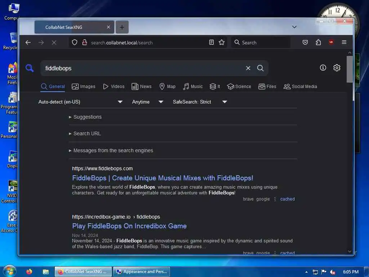The width and height of the screenshot is (369, 277).
Task: Click the muted volume tray icon
Action: click(x=333, y=272)
